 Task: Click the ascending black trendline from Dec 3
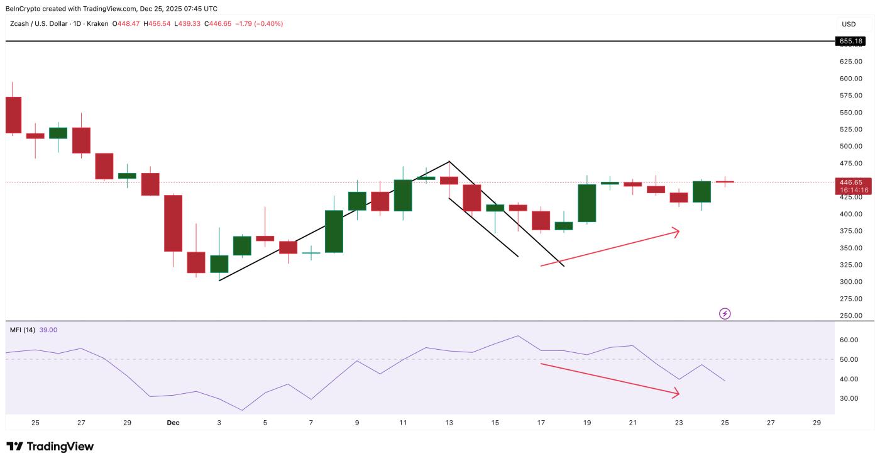click(334, 221)
